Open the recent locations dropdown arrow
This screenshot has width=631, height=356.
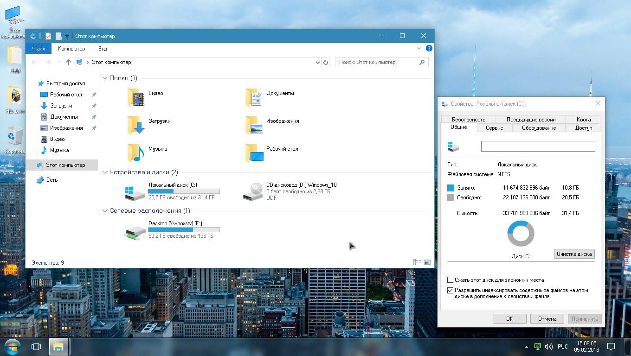(59, 62)
